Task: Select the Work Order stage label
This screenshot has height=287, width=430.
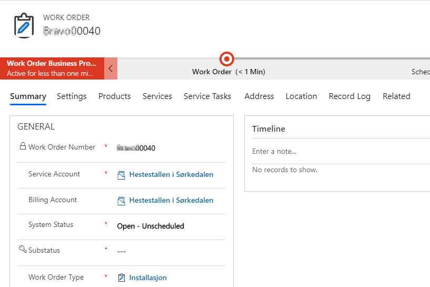Action: click(212, 72)
